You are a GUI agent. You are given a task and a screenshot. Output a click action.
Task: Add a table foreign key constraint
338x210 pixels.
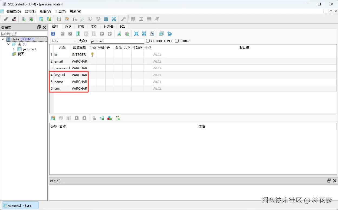(102, 118)
